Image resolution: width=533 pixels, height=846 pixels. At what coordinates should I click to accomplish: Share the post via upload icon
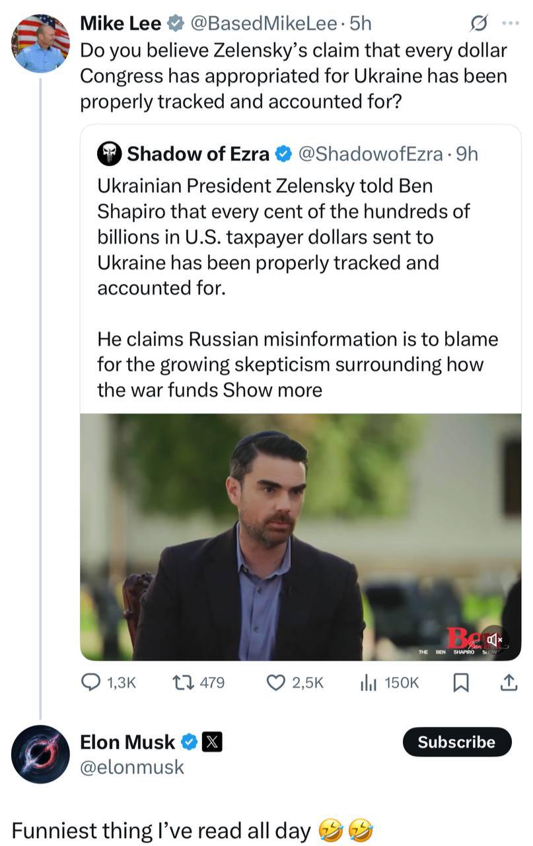tap(508, 683)
